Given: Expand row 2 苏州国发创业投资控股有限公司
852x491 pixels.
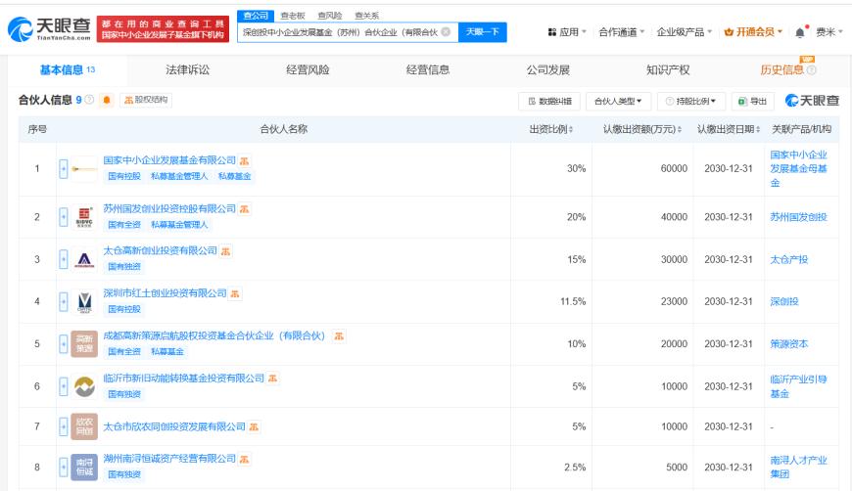Looking at the screenshot, I should (x=64, y=217).
